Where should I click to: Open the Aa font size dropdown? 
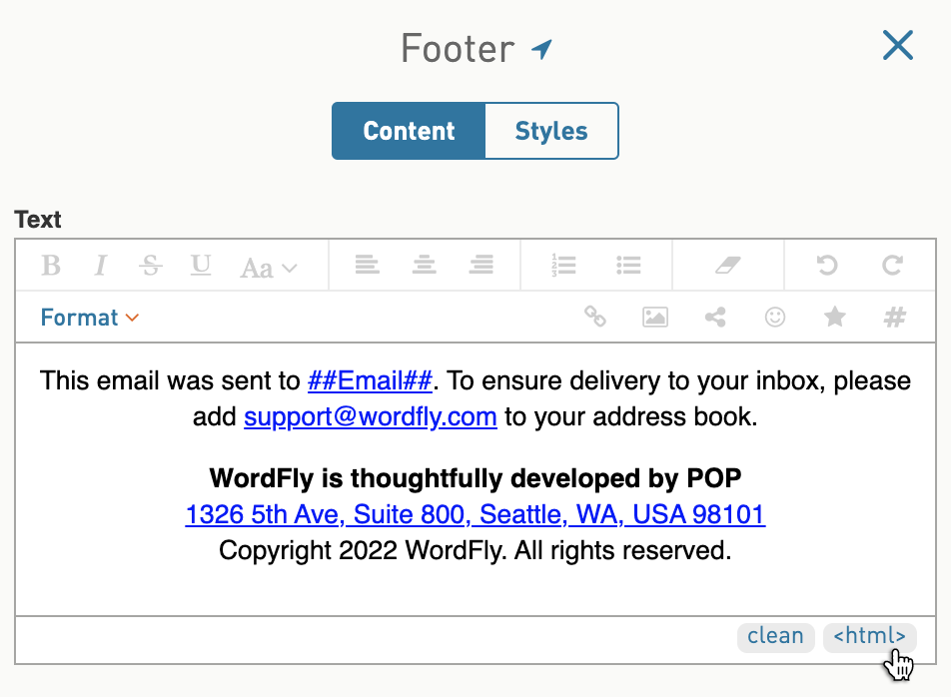pyautogui.click(x=268, y=268)
